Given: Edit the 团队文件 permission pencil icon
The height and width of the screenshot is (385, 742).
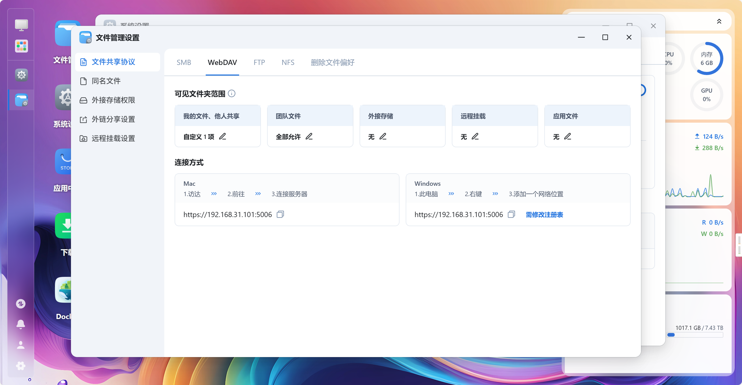Looking at the screenshot, I should [309, 136].
